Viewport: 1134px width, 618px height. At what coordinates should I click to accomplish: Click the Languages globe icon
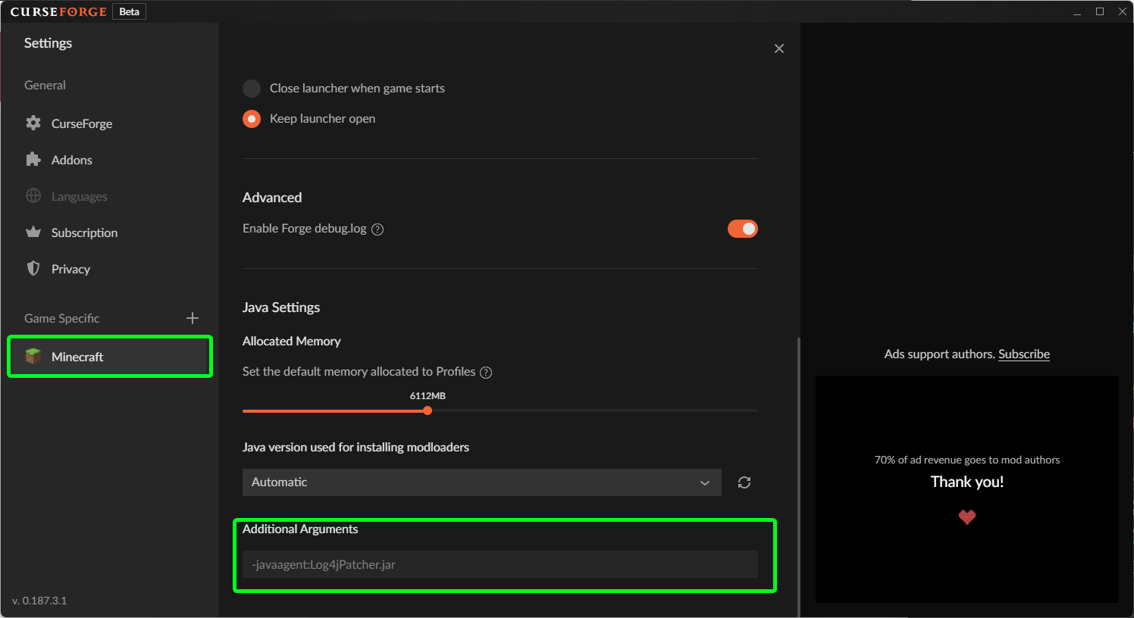click(33, 195)
